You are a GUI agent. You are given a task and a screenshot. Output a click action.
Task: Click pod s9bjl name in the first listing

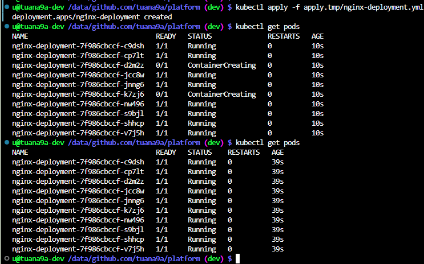pyautogui.click(x=78, y=114)
